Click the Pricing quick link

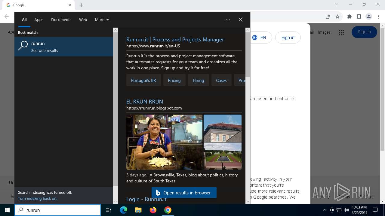coord(174,80)
